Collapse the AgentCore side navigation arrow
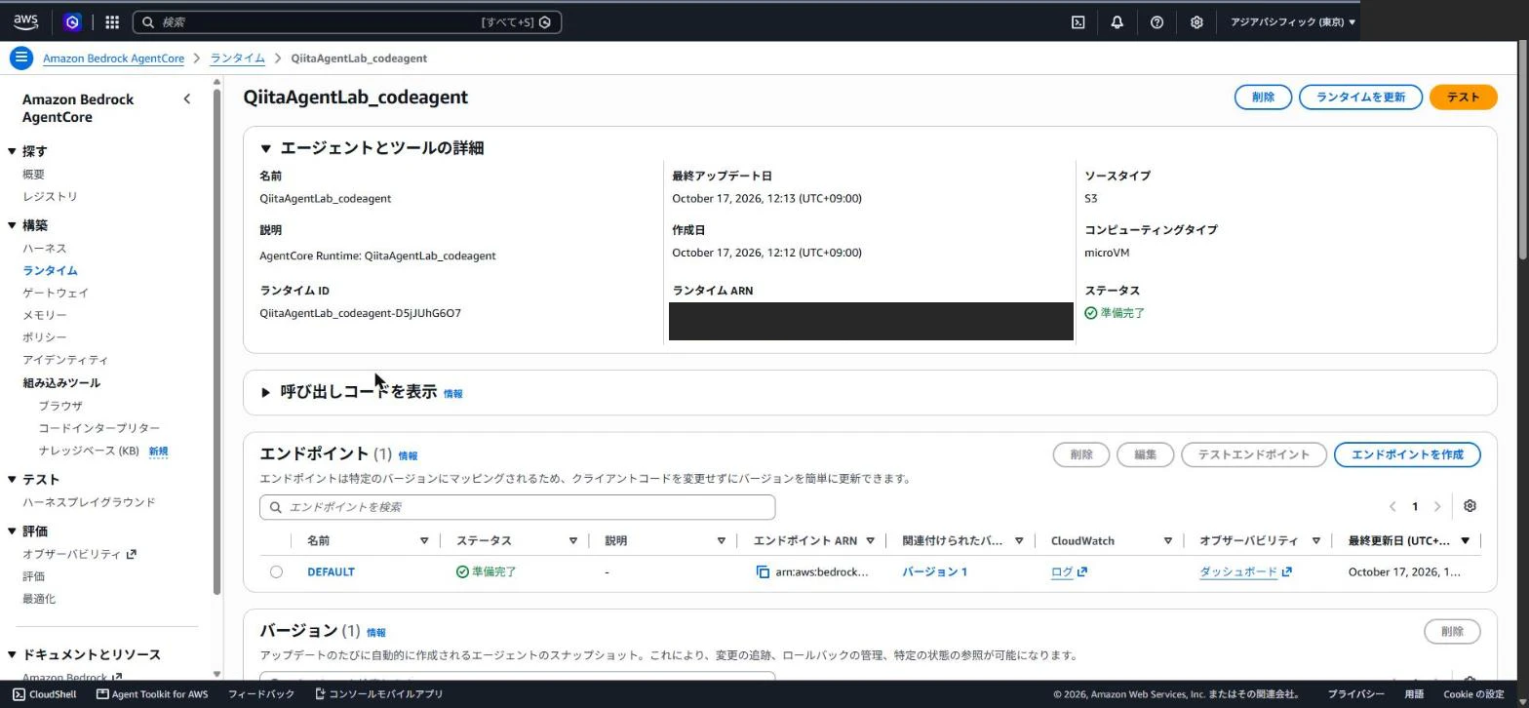The height and width of the screenshot is (708, 1529). [x=187, y=98]
